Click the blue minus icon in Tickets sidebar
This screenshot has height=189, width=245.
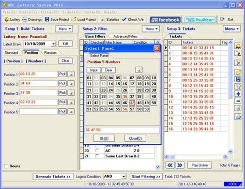point(238,101)
